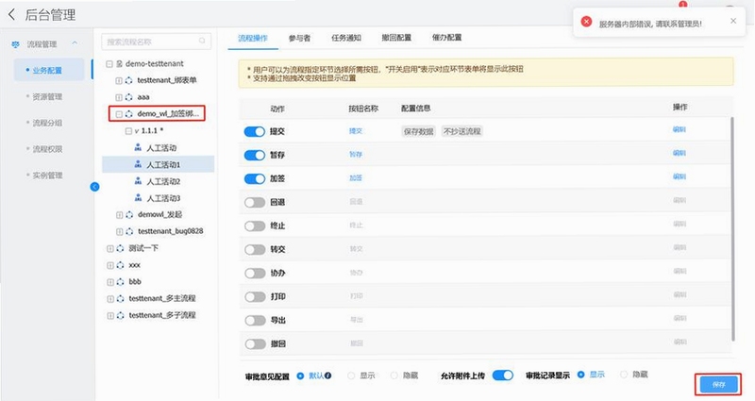Select the 人工活动1 node
755x401 pixels.
pos(163,164)
